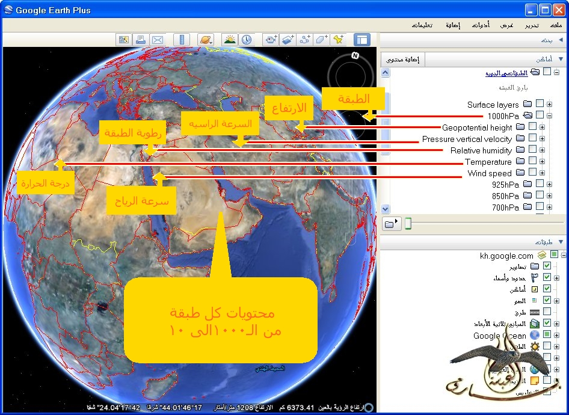569x415 pixels.
Task: Click the compass North indicator
Action: coord(355,55)
